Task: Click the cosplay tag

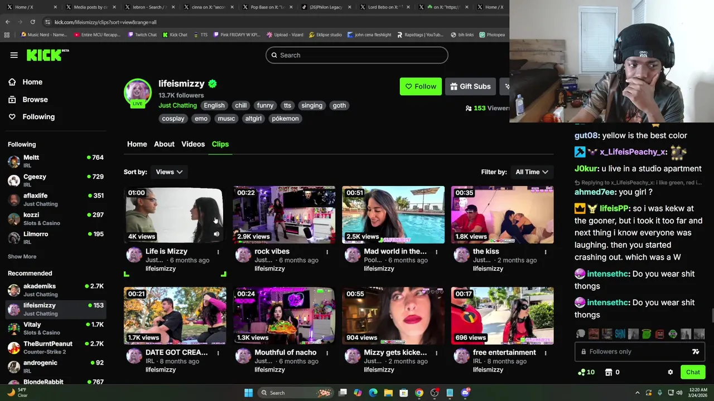Action: (x=173, y=119)
